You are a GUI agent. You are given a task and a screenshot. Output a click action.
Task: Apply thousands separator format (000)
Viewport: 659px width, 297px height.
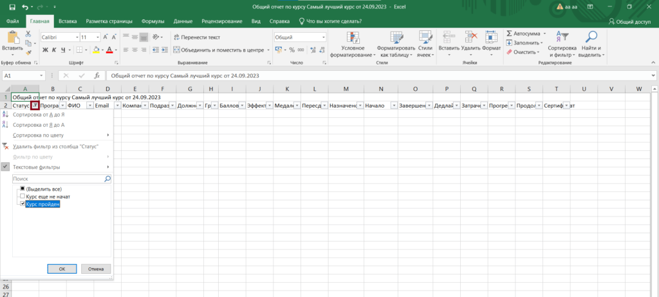pos(301,50)
